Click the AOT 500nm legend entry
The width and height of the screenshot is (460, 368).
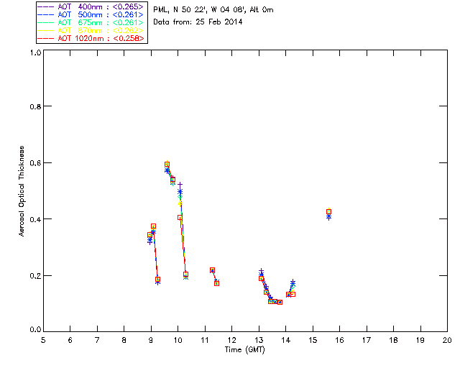coord(91,14)
